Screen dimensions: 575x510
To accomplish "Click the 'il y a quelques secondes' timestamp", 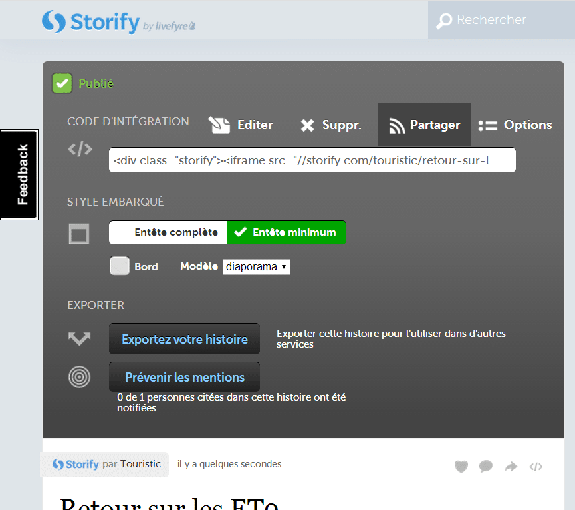I will point(229,464).
